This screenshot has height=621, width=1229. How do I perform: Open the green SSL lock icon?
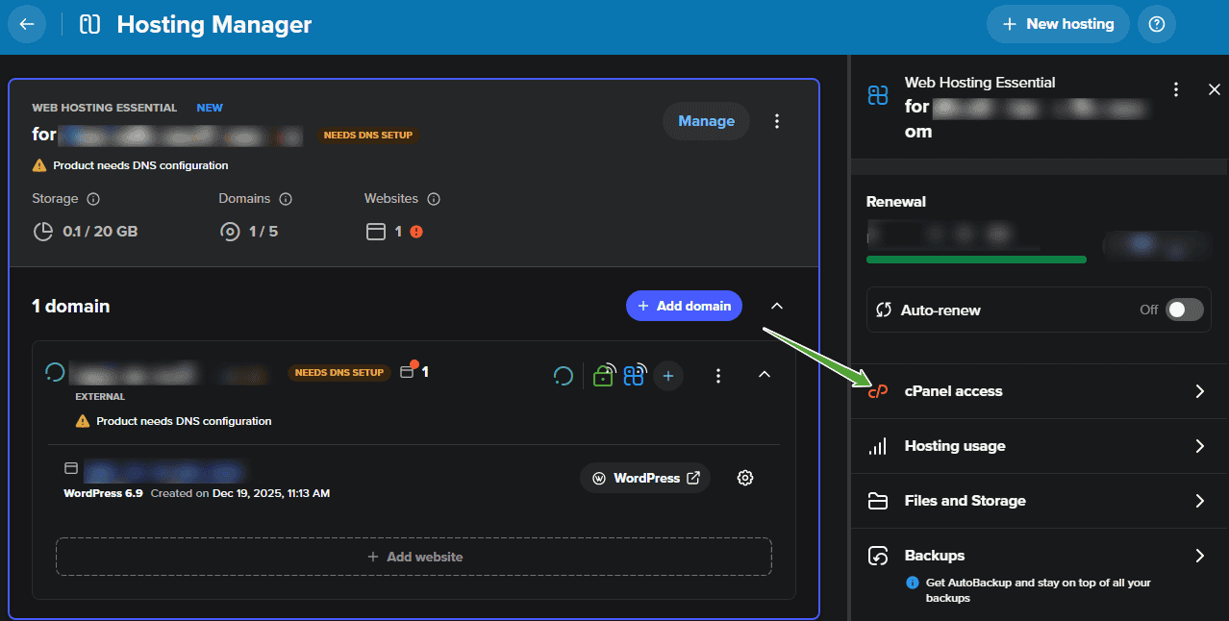tap(603, 375)
